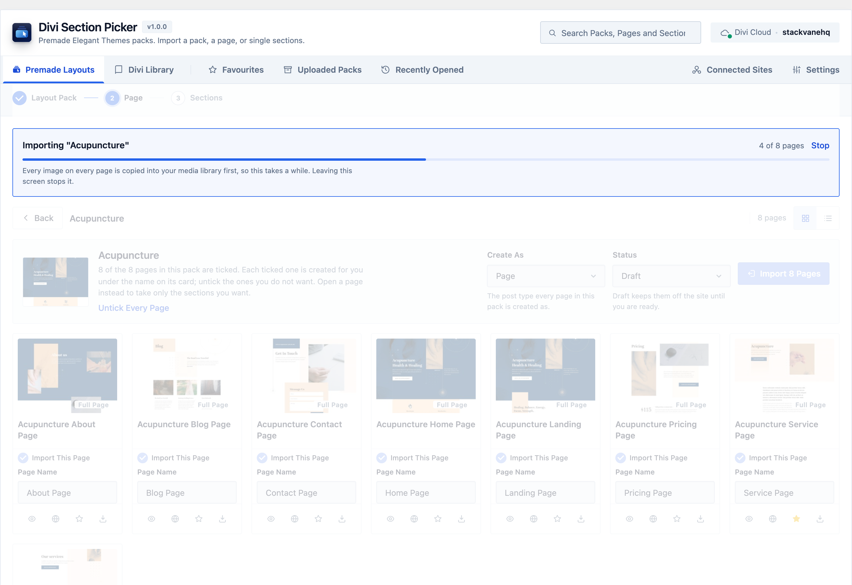Screen dimensions: 852x585
Task: Untick Import This Page for Home Page
Action: tap(382, 458)
